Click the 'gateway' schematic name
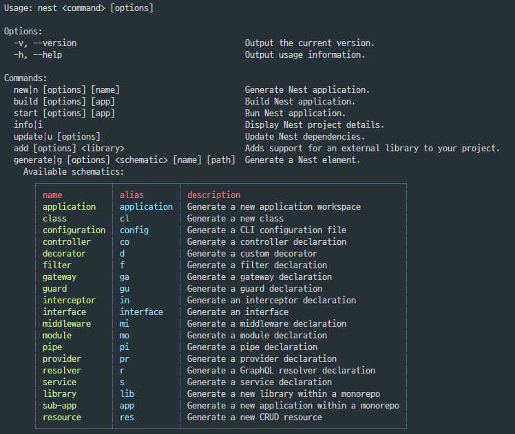 [59, 277]
